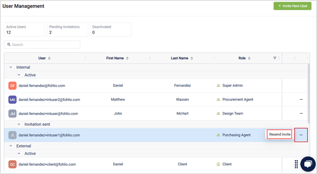Screen dimensions: 317x174
Task: Click the first name Matthew
Action: (x=118, y=99)
